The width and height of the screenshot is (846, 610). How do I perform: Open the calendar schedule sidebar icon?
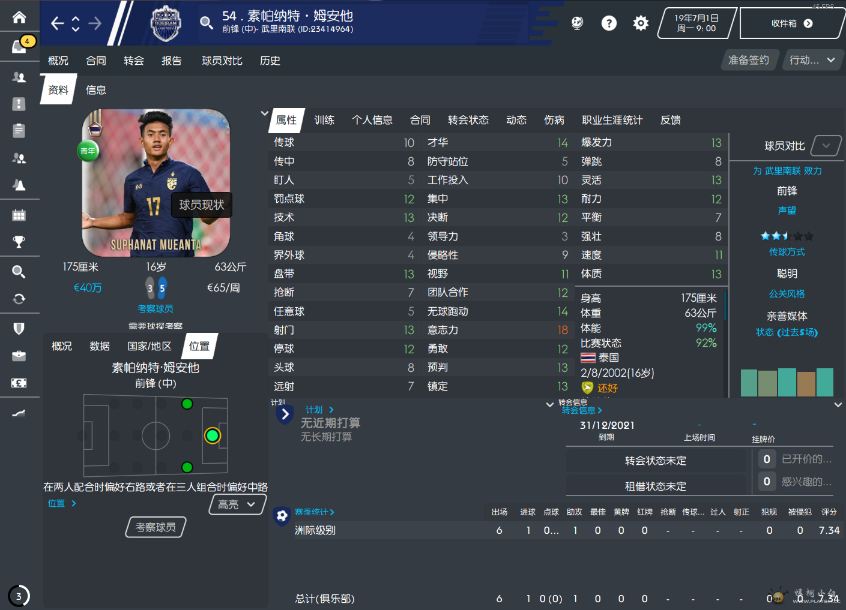point(19,215)
